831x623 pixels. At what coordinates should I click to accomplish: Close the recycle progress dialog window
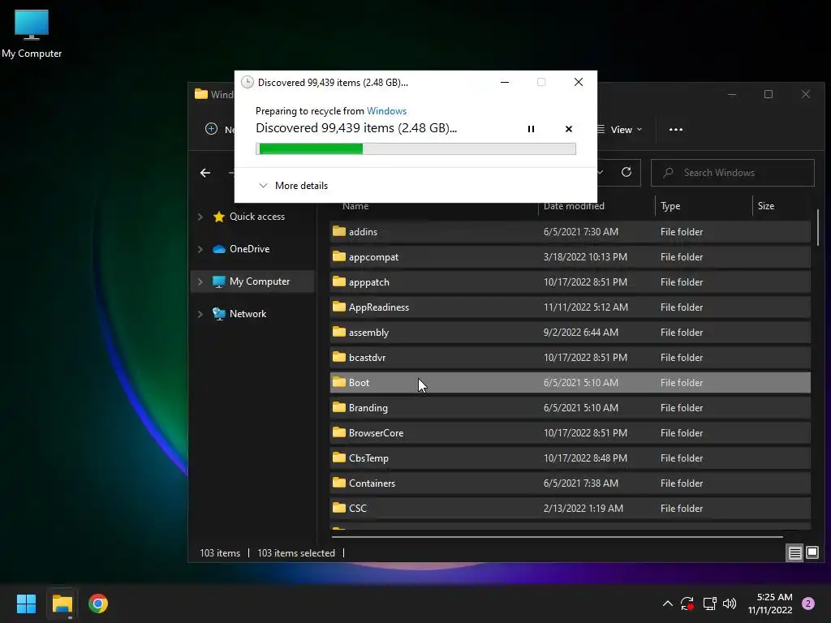(x=579, y=82)
